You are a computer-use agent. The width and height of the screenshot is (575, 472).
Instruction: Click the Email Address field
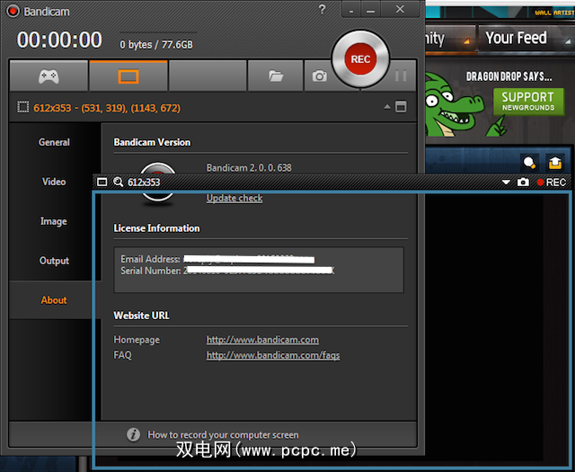click(217, 259)
